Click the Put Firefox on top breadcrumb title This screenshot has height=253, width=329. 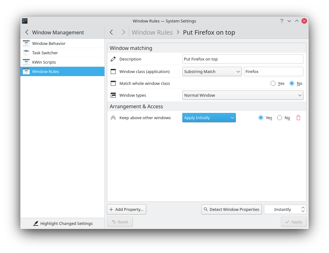(x=209, y=32)
